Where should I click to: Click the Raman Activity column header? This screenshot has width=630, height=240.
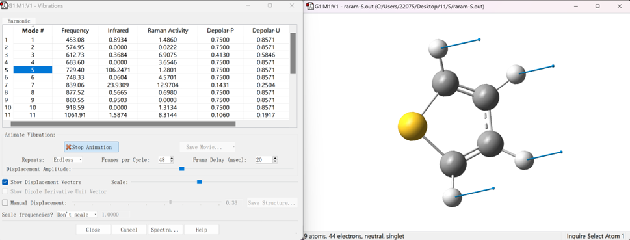(168, 30)
